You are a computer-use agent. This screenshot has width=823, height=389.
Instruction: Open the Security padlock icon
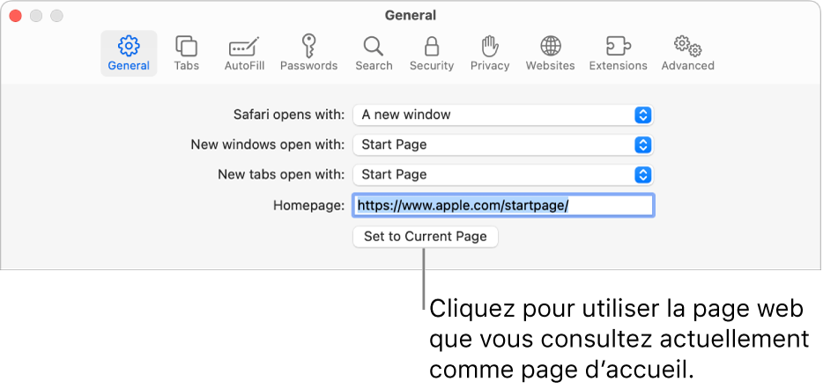click(x=432, y=46)
